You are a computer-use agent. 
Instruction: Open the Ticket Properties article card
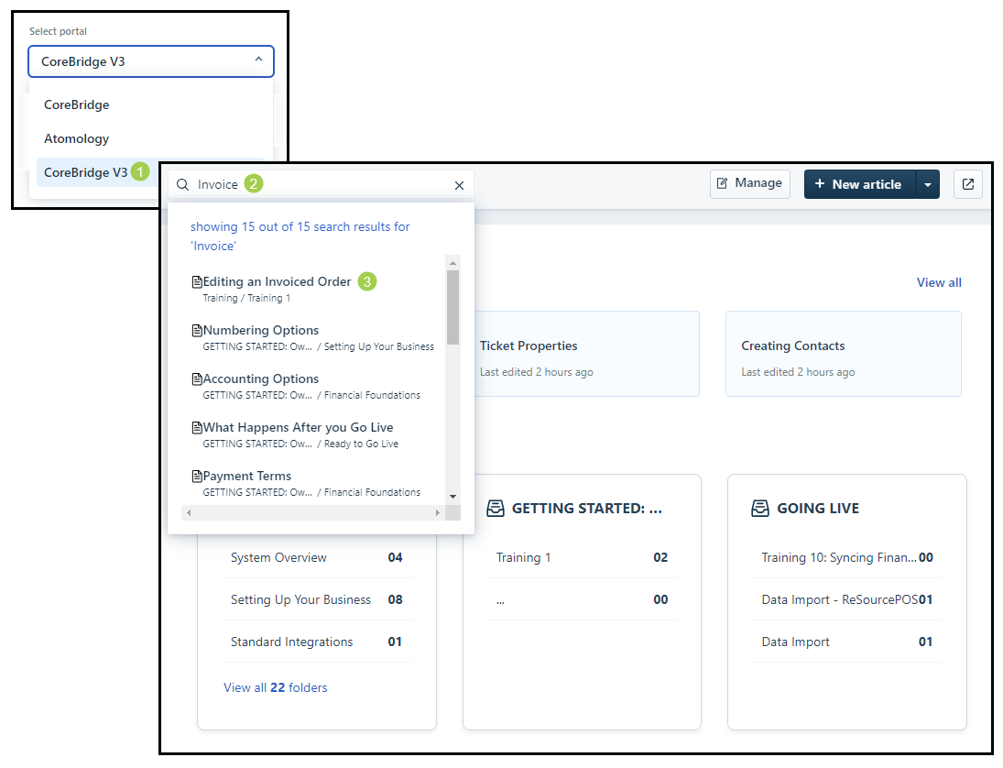point(586,354)
